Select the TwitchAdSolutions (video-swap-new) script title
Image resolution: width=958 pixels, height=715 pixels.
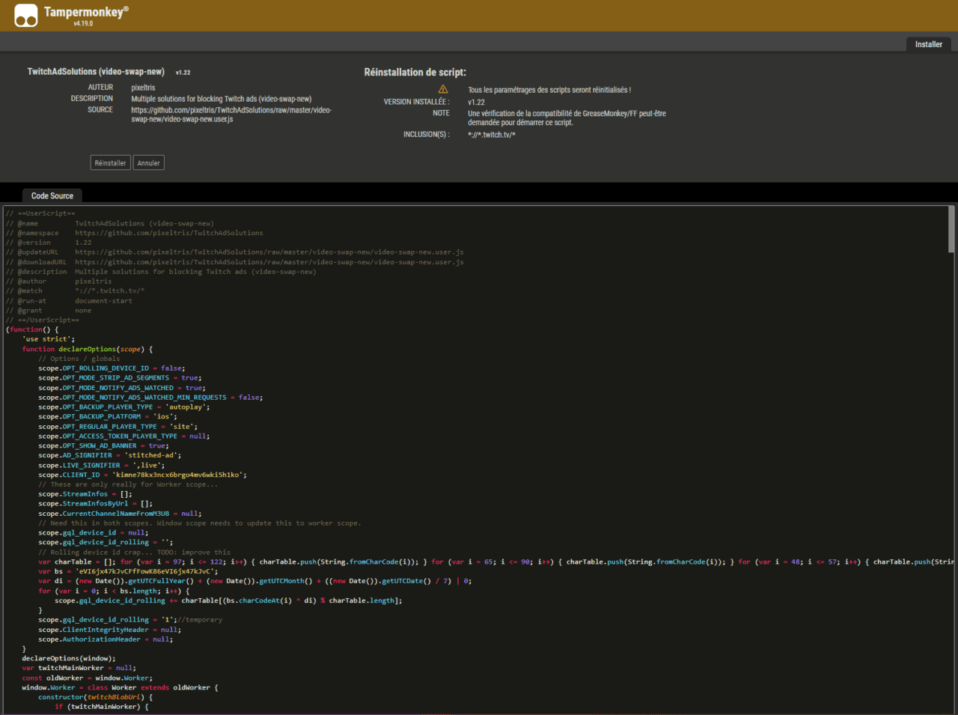[96, 72]
